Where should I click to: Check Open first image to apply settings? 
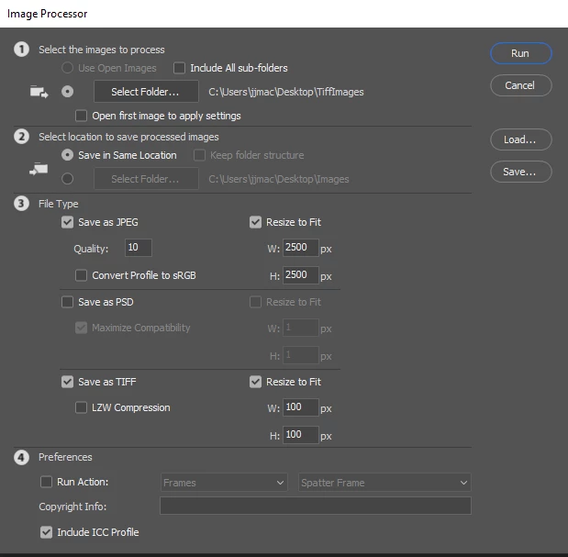coord(81,116)
